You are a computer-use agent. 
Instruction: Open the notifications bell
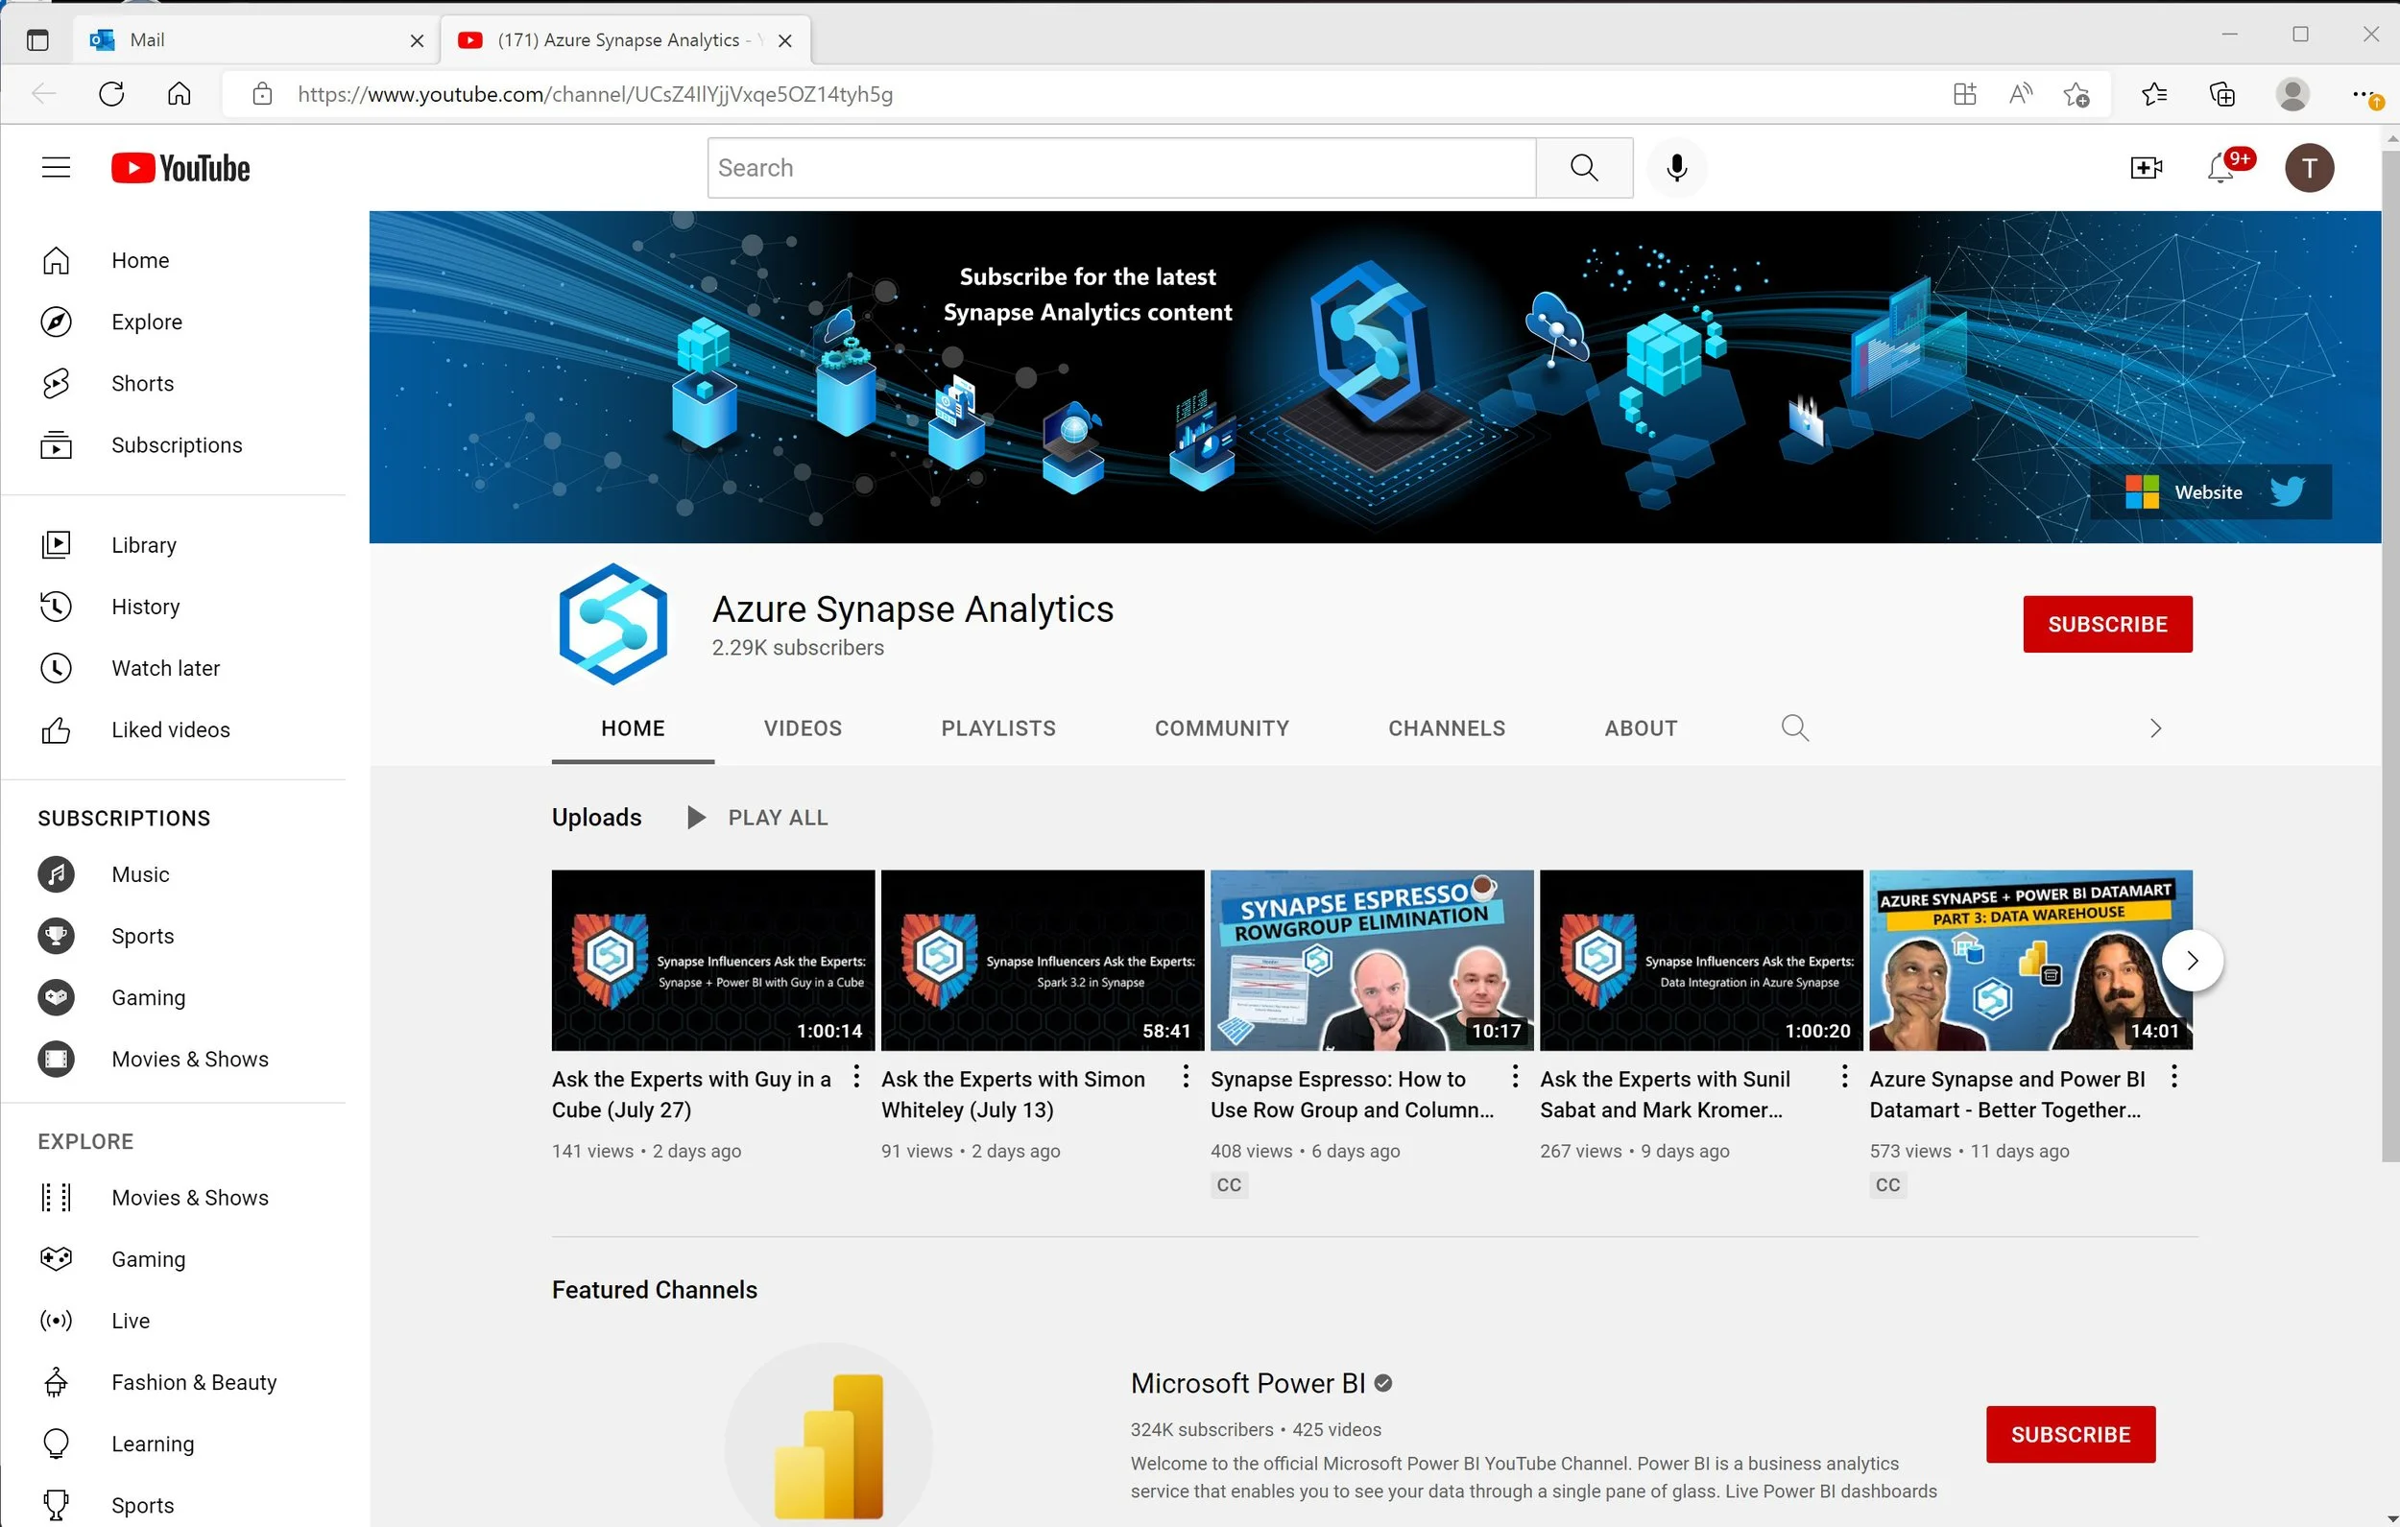pyautogui.click(x=2220, y=167)
